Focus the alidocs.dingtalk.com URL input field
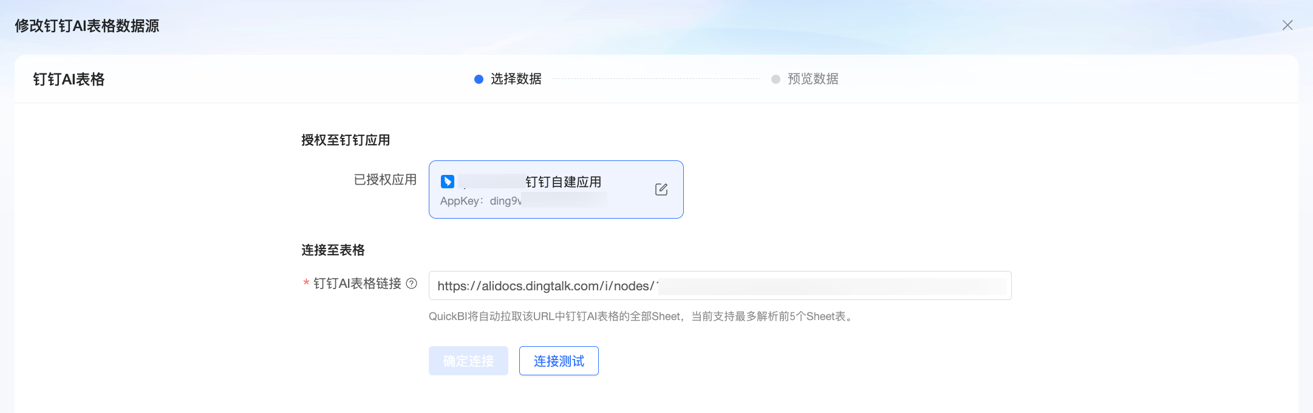 [720, 285]
